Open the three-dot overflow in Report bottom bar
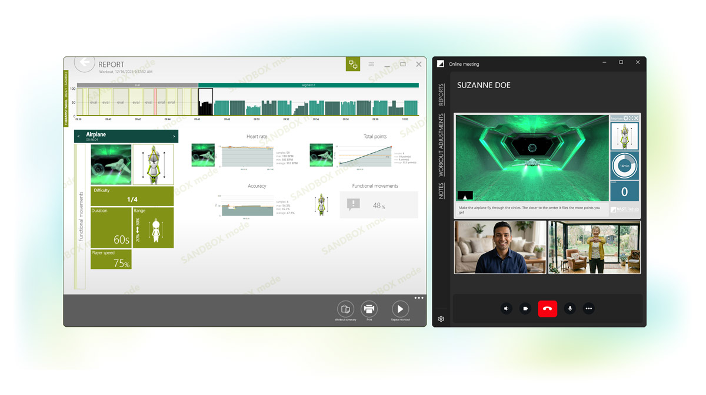706x395 pixels. click(x=419, y=298)
